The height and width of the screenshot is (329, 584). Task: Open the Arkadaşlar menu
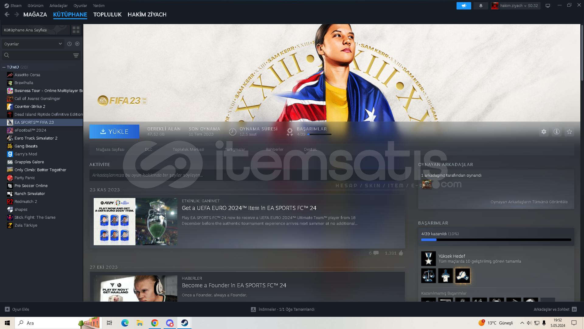click(59, 5)
